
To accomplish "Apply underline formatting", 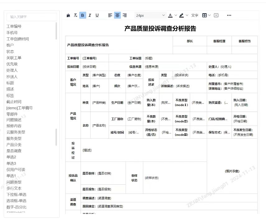I will 97,15.
